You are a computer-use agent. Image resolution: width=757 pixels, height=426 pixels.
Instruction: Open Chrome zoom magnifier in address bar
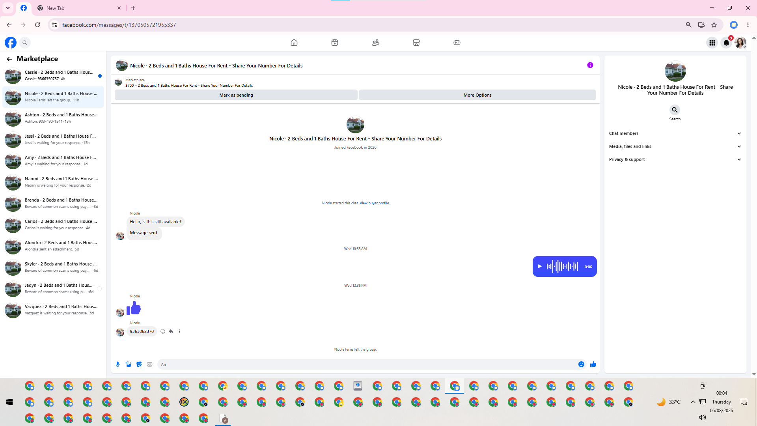(x=689, y=25)
